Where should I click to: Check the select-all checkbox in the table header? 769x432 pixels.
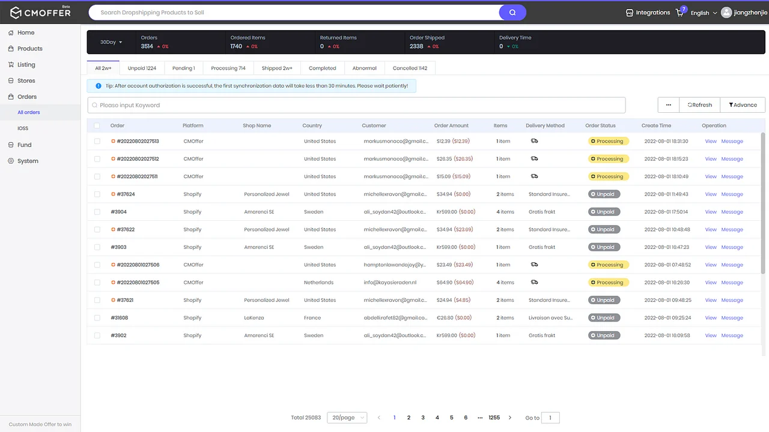[x=97, y=125]
